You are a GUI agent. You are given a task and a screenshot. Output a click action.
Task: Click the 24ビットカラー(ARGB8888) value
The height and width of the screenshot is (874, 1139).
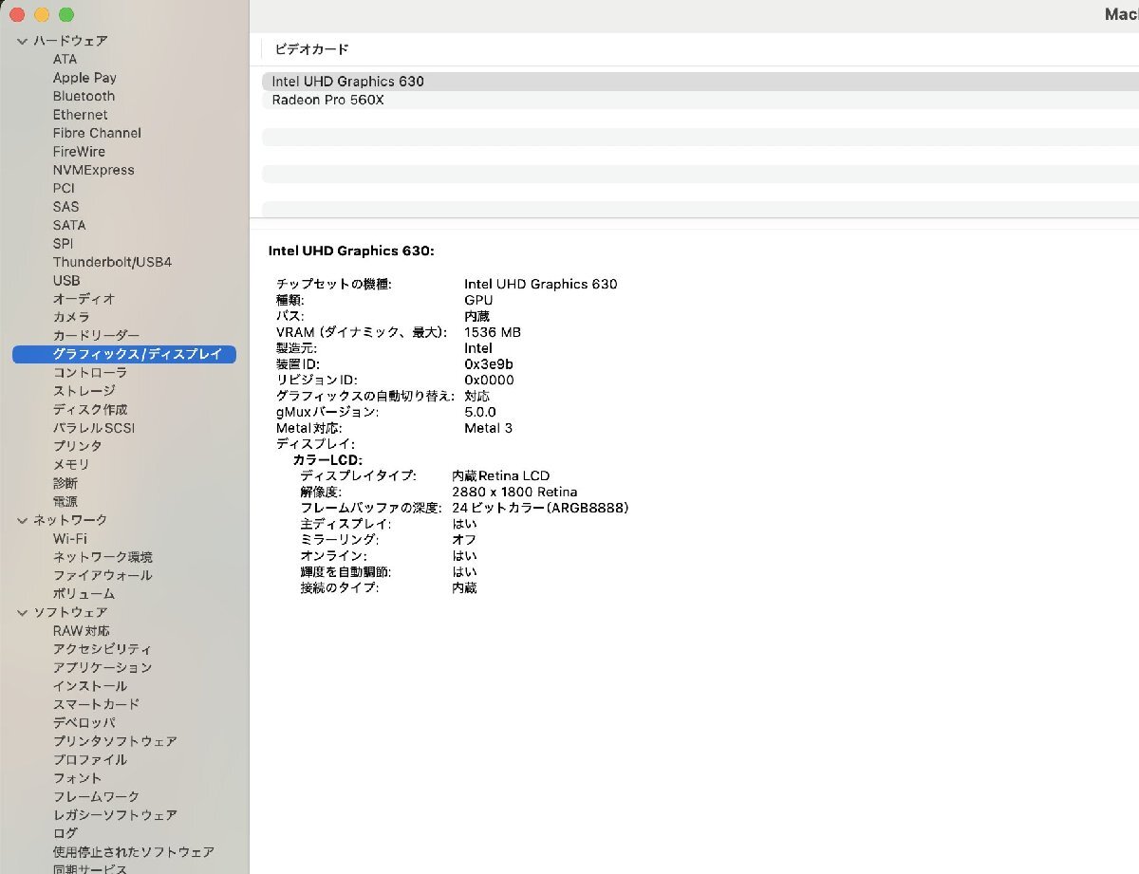point(540,508)
